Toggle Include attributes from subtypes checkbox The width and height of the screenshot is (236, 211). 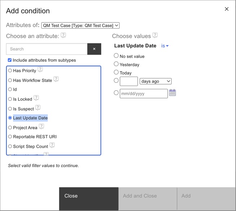pyautogui.click(x=10, y=60)
